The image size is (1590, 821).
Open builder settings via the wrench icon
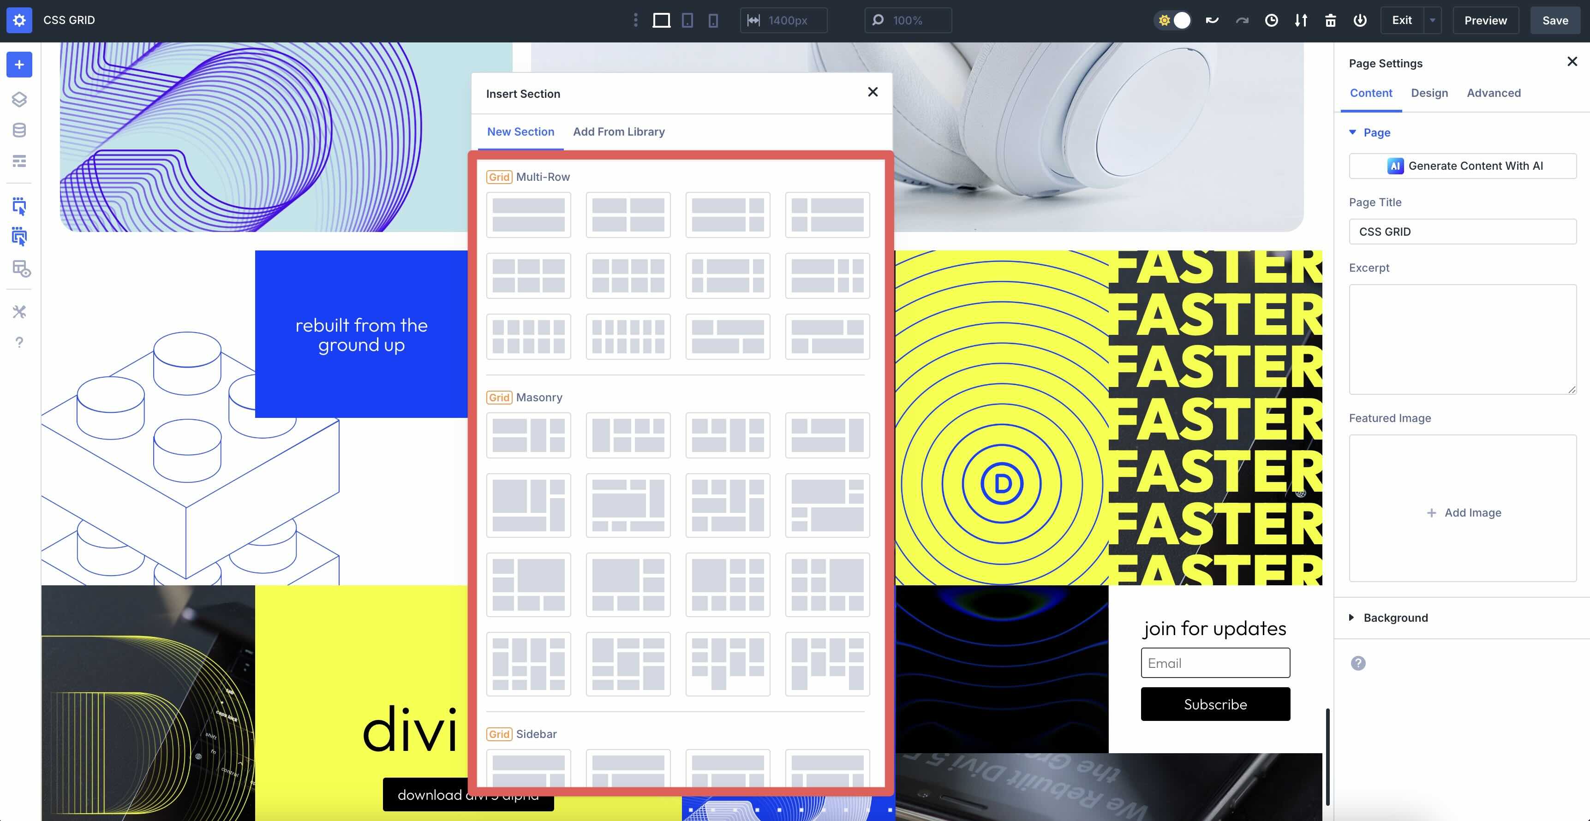(x=19, y=311)
